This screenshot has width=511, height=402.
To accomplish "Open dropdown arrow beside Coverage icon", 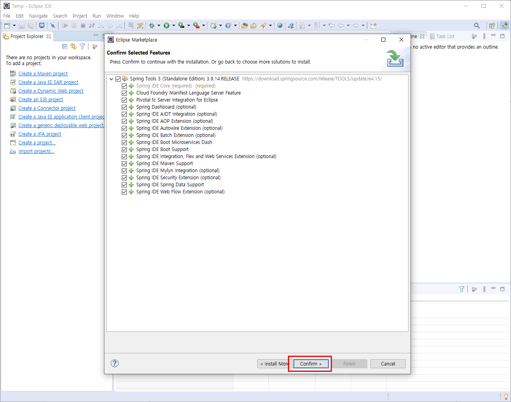I will coord(189,25).
